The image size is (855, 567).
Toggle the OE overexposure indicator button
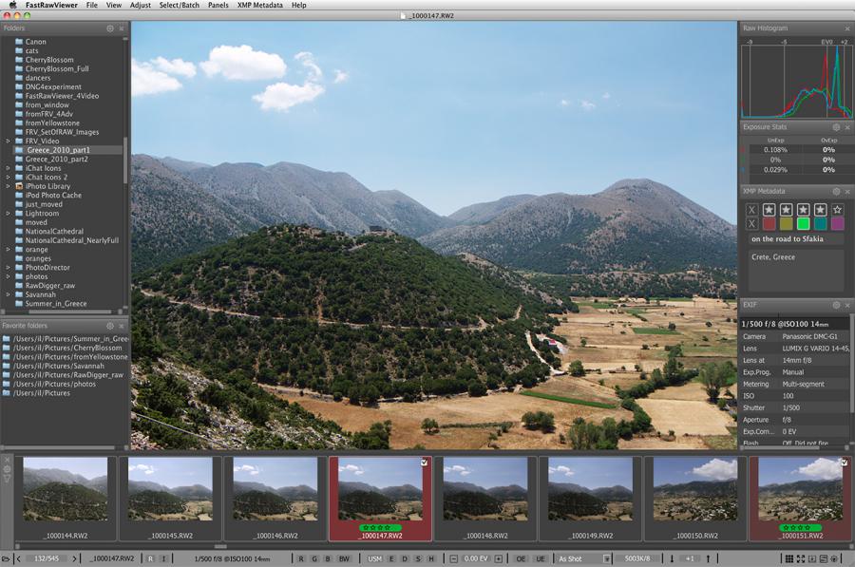pos(521,558)
